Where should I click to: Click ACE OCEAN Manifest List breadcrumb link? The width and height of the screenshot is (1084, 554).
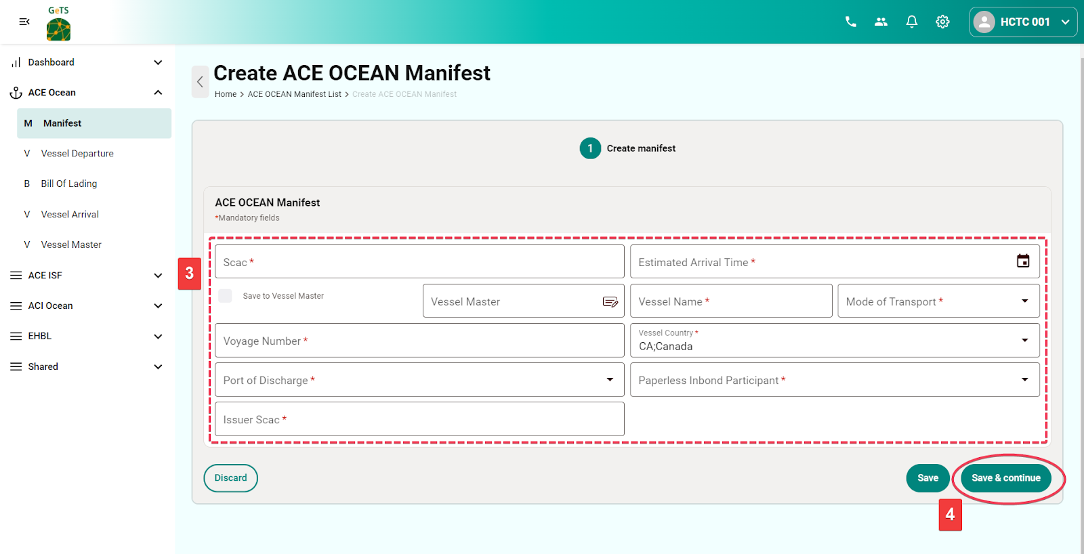(x=294, y=94)
